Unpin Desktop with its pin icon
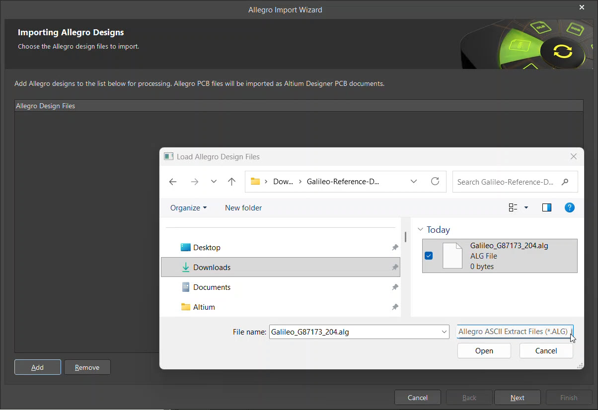The height and width of the screenshot is (410, 598). 395,247
